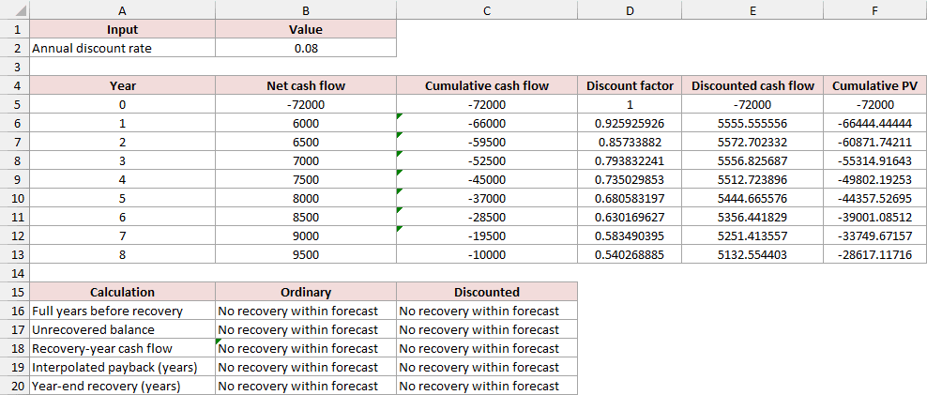
Task: Select column A header
Action: click(x=122, y=9)
